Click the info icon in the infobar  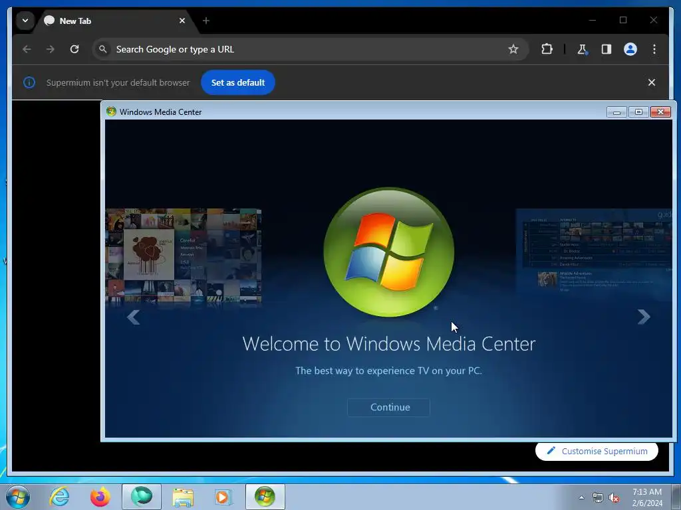pos(29,82)
